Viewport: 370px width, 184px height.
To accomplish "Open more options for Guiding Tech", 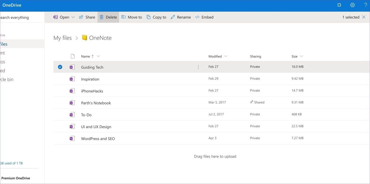I will click(x=198, y=67).
